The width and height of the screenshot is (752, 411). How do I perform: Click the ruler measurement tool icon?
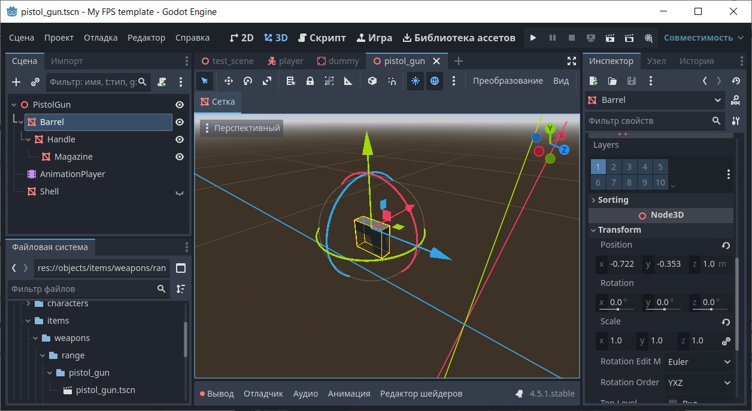pos(348,81)
